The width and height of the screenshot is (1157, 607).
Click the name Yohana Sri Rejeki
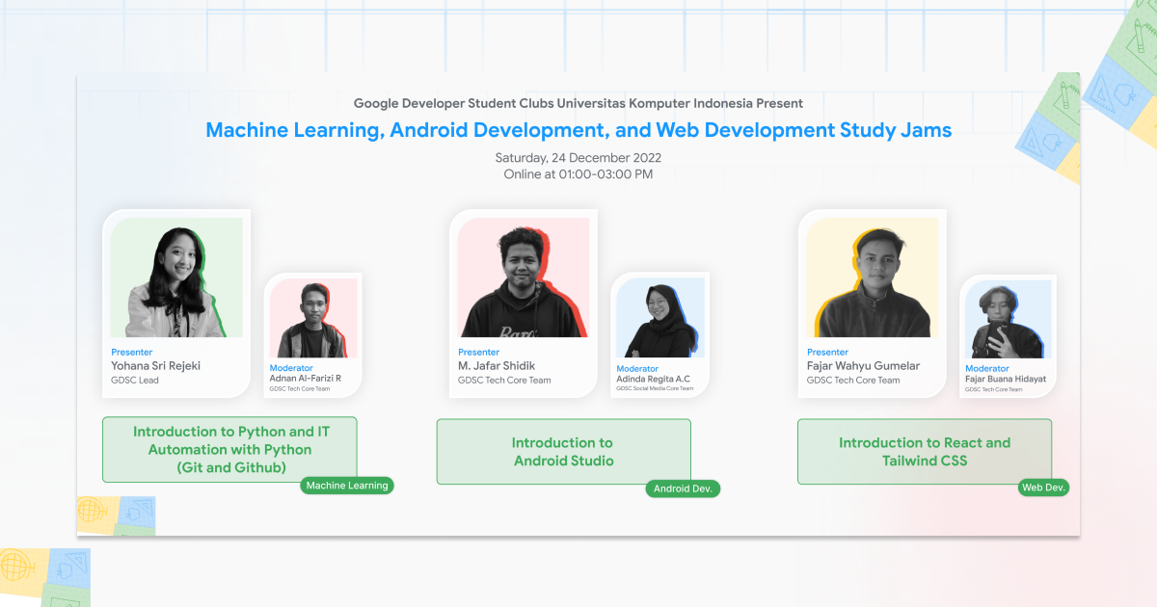point(156,366)
